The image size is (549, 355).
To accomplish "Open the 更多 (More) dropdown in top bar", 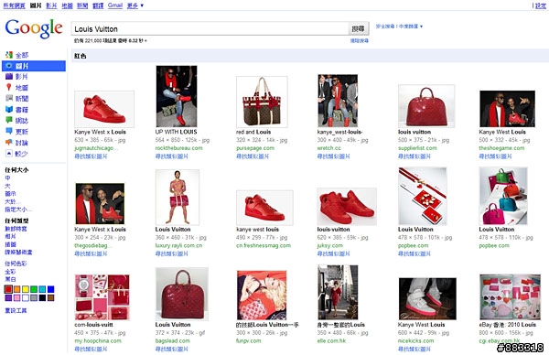I will click(135, 5).
